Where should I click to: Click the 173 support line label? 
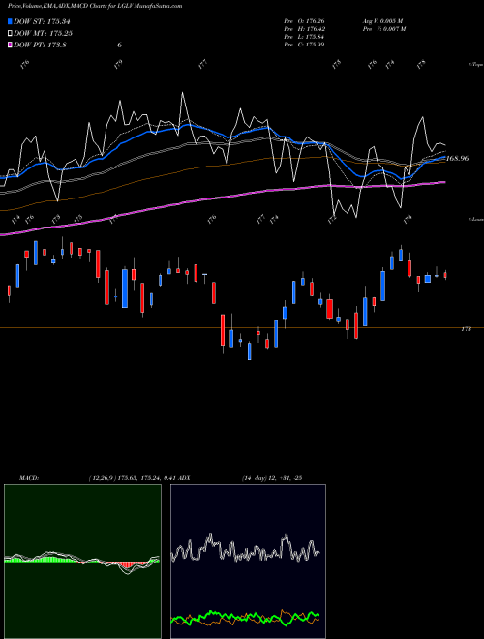tap(466, 329)
